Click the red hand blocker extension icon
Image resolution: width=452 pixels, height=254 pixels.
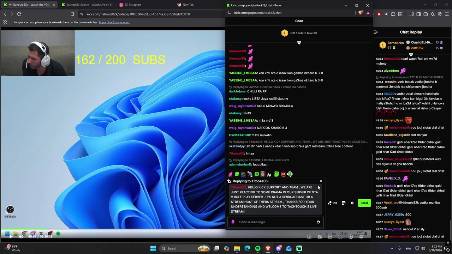click(379, 14)
